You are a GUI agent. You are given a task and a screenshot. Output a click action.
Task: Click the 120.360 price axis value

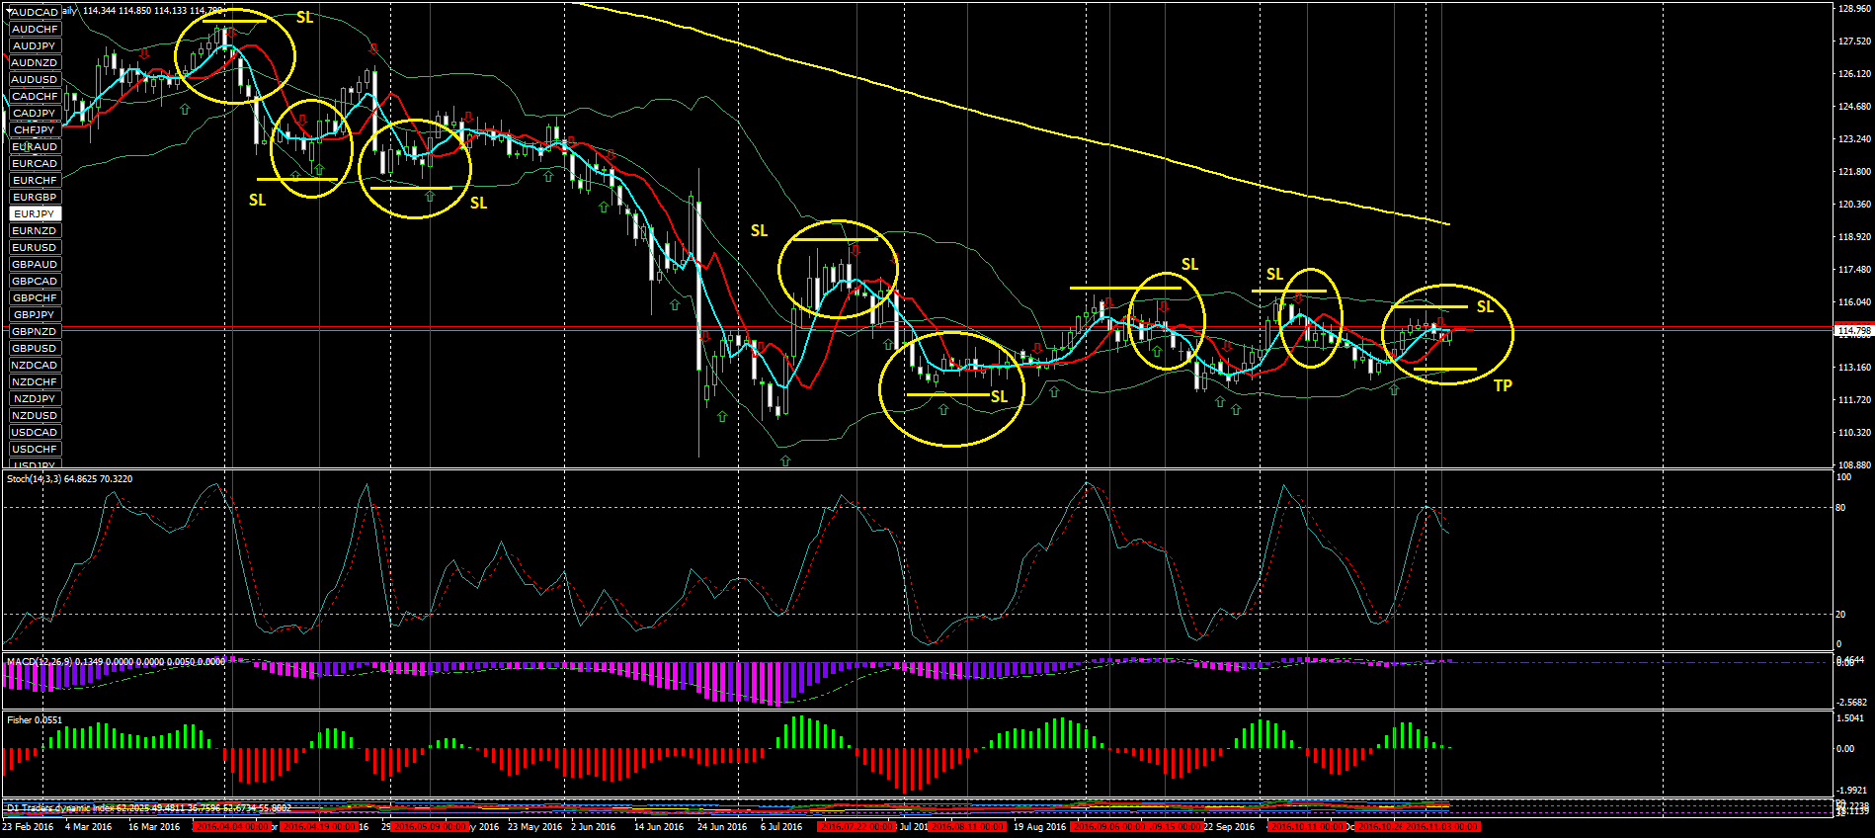[1854, 205]
